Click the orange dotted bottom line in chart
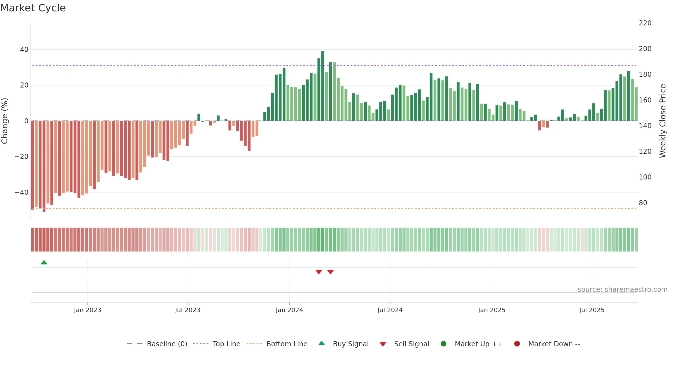Image resolution: width=677 pixels, height=381 pixels. pyautogui.click(x=334, y=208)
